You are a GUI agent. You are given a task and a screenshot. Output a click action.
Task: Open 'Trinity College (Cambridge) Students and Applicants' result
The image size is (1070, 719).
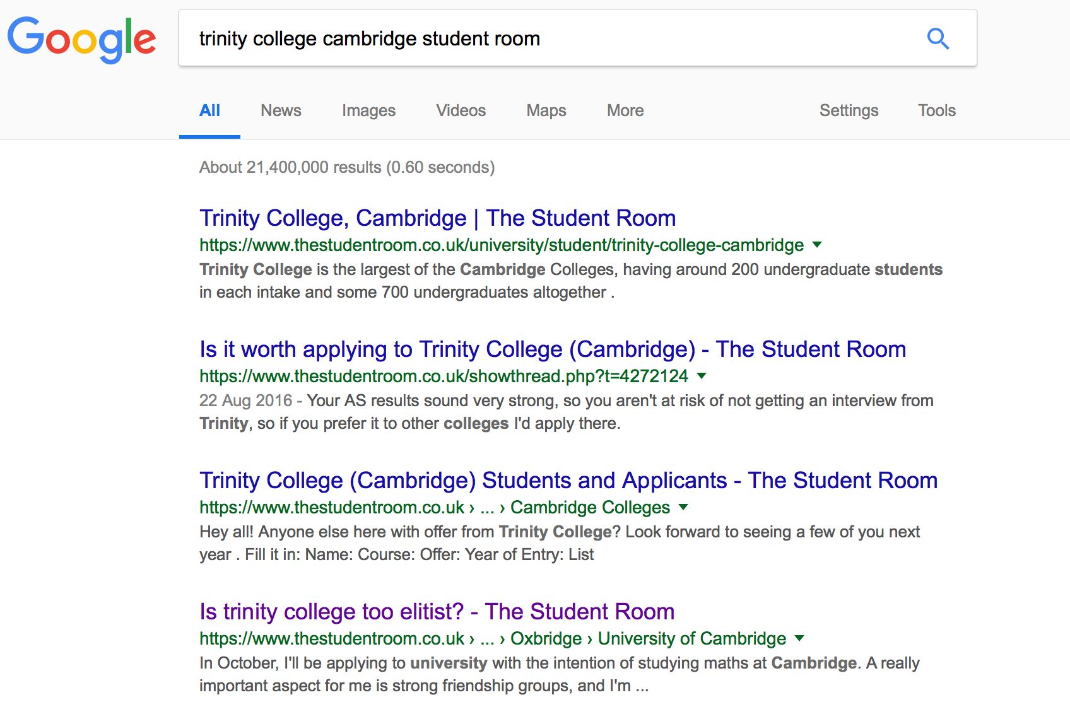pyautogui.click(x=568, y=481)
